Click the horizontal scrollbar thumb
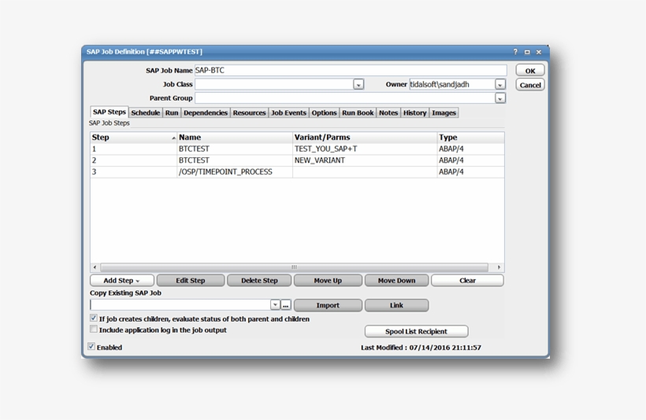This screenshot has height=420, width=646. 294,267
